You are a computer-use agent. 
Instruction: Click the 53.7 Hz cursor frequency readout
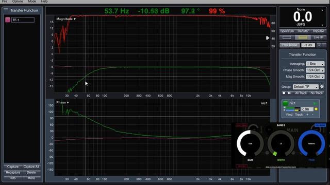[117, 11]
